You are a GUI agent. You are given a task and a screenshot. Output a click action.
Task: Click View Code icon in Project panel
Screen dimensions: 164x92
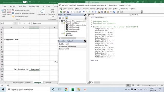60,18
